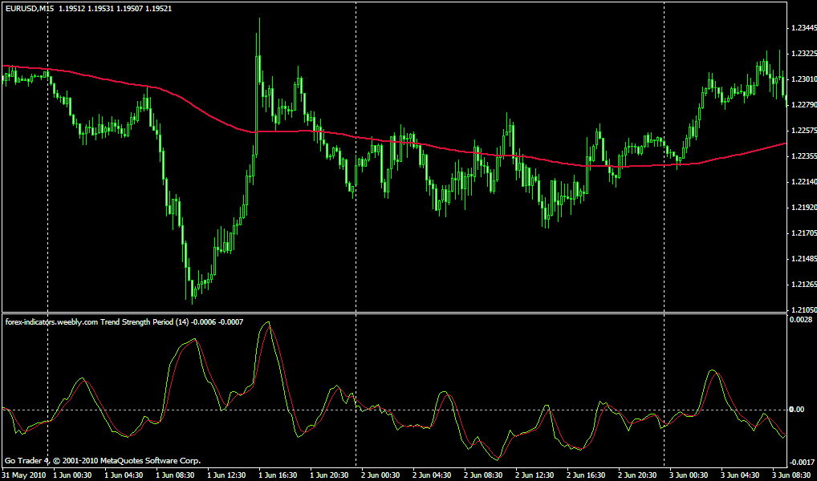Click the 2 Jun 20:30 time label

[637, 475]
